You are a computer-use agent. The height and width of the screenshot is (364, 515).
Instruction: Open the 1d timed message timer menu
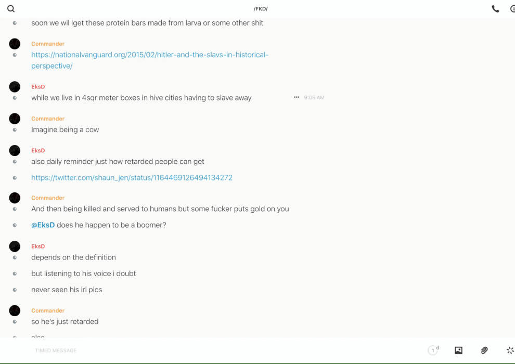pyautogui.click(x=433, y=350)
